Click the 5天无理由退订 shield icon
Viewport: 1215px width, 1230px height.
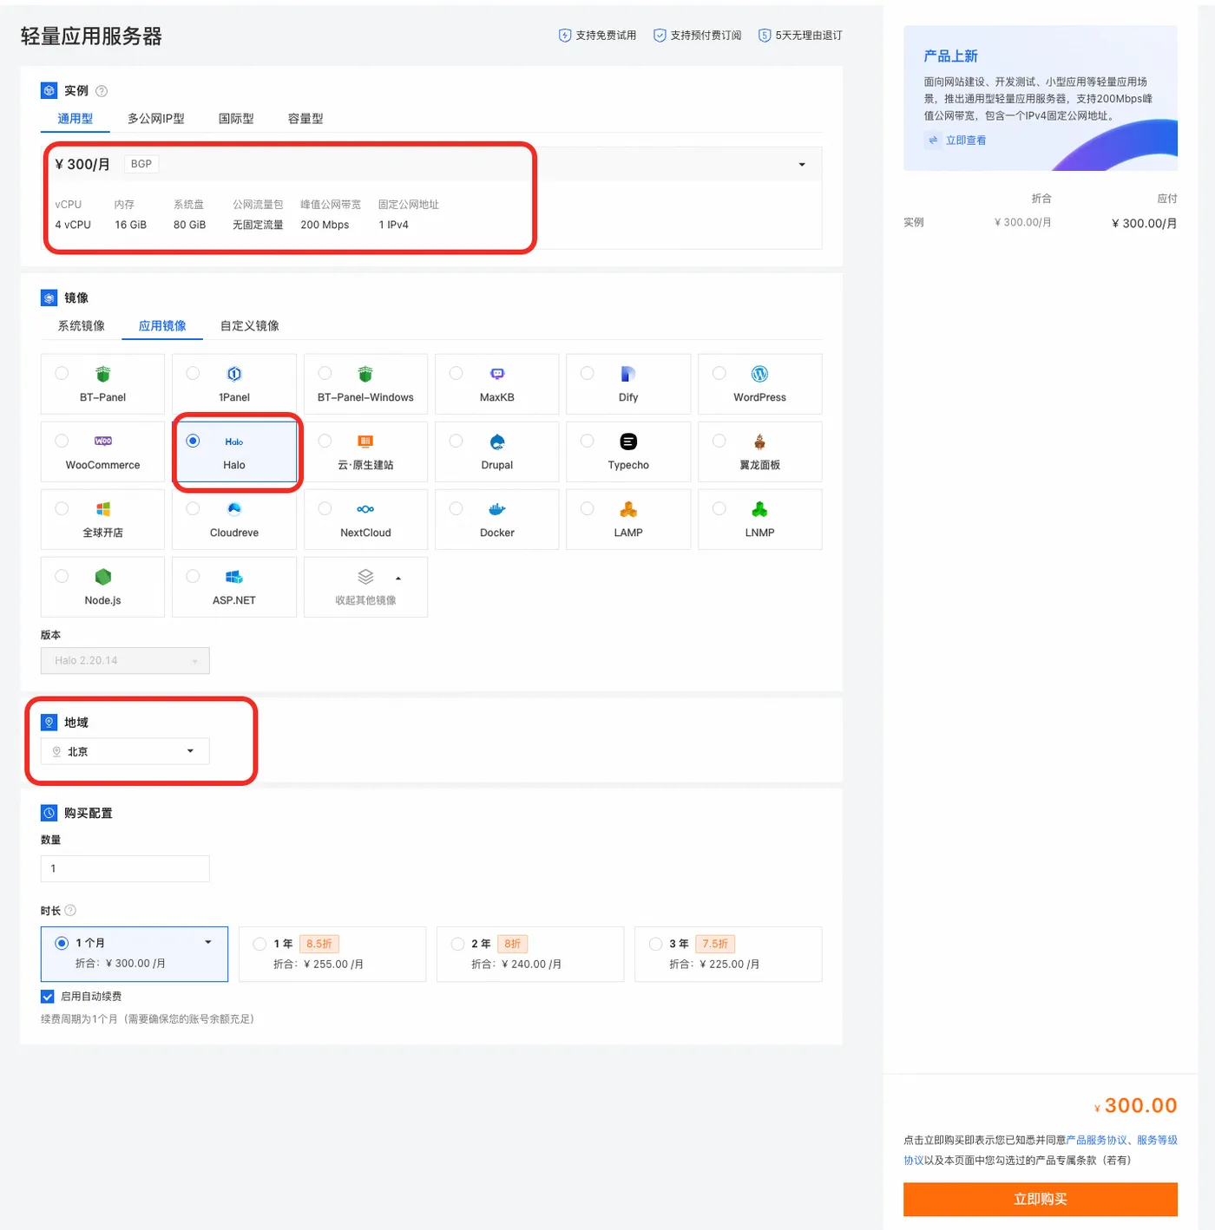[765, 36]
